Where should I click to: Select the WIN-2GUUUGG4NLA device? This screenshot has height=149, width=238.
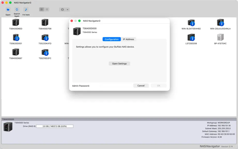[220, 24]
